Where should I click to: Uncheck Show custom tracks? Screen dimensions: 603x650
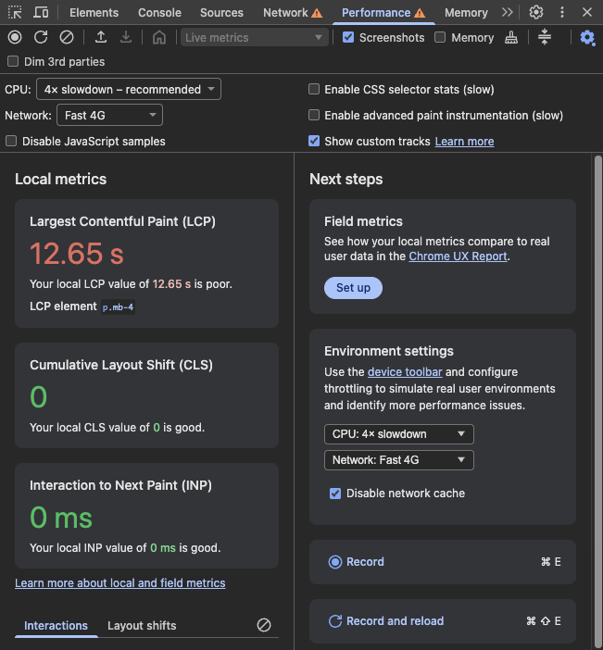click(314, 141)
